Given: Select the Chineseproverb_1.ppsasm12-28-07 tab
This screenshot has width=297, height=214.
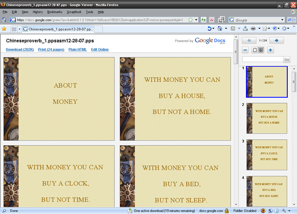Looking at the screenshot, I should coord(58,29).
